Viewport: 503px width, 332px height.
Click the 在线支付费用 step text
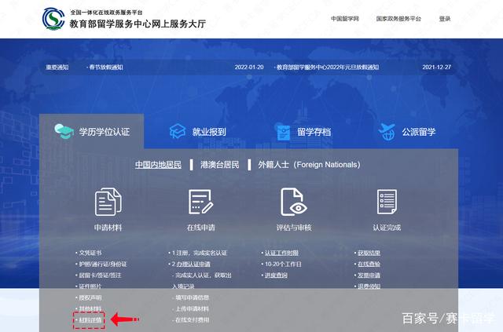pyautogui.click(x=192, y=319)
